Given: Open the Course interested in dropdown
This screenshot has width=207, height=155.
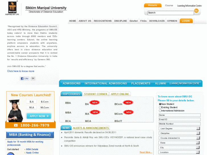Looking at the screenshot, I should [179, 138].
